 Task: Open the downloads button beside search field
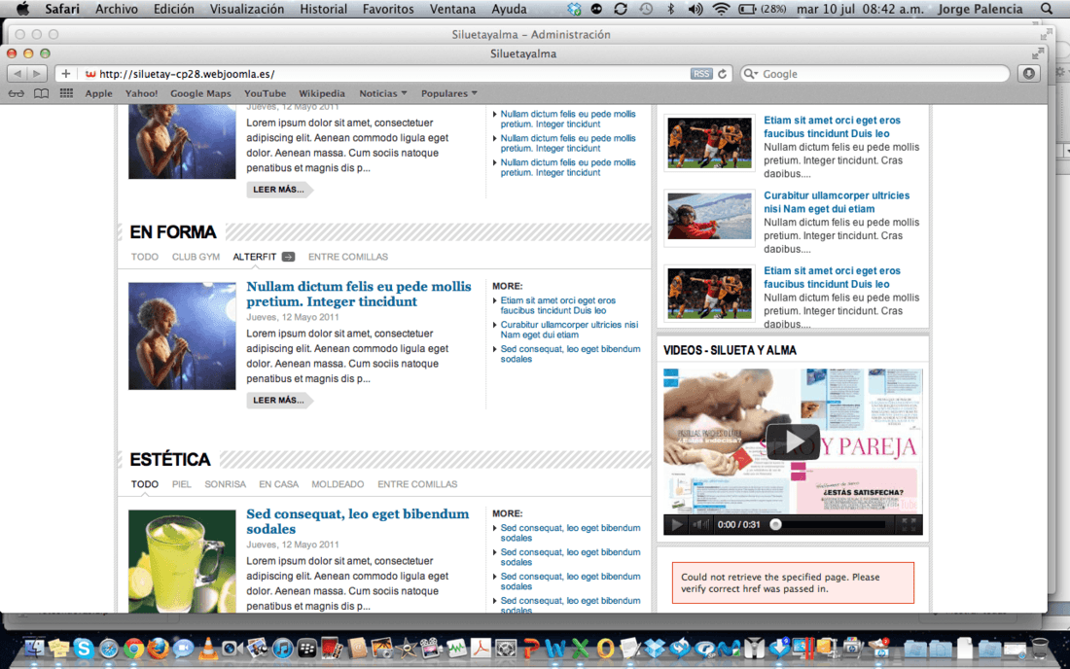click(1029, 74)
